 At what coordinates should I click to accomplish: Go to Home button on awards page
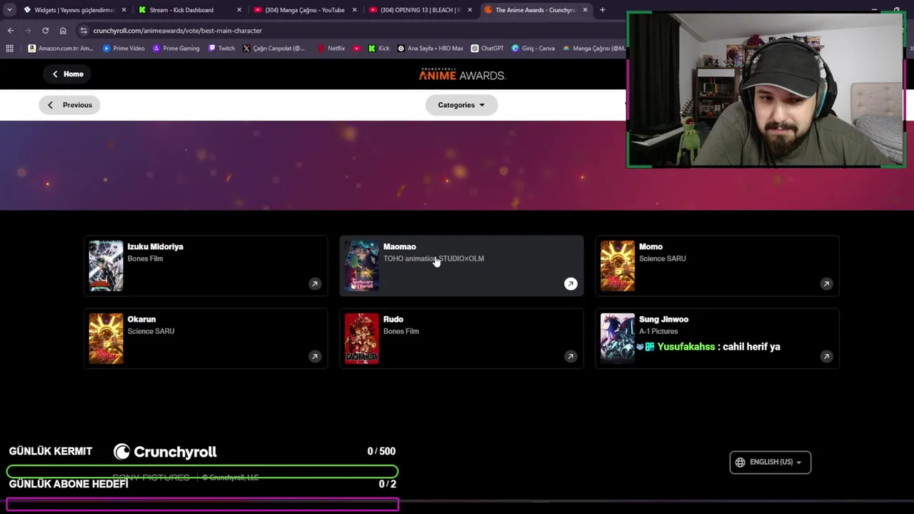point(68,74)
